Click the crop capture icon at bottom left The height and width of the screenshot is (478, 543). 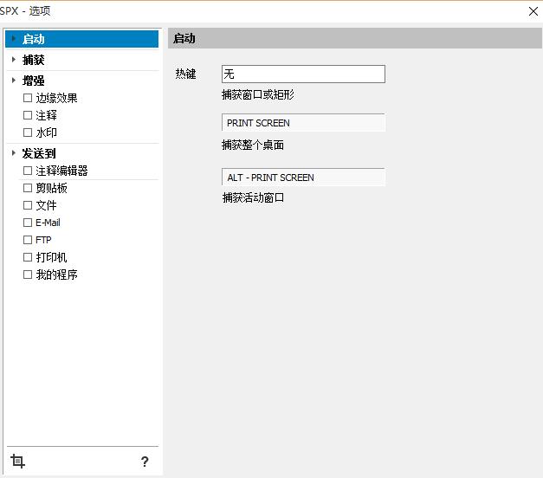pyautogui.click(x=17, y=461)
